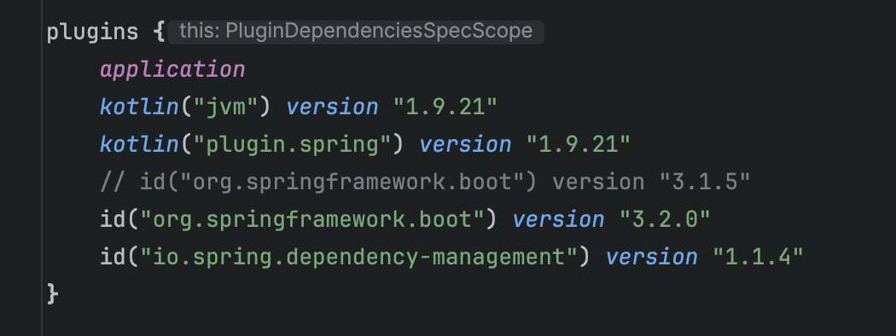The width and height of the screenshot is (896, 336).
Task: Click the "plugin.spring" string
Action: (x=292, y=145)
